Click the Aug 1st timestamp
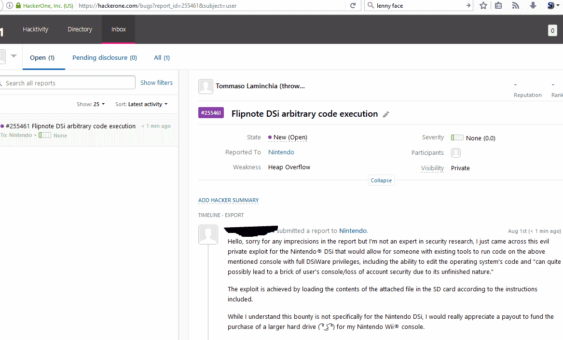Screen dimensions: 563x340 [534, 231]
